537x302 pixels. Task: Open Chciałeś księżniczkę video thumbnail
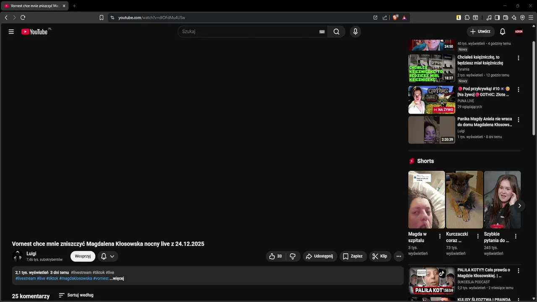point(432,68)
